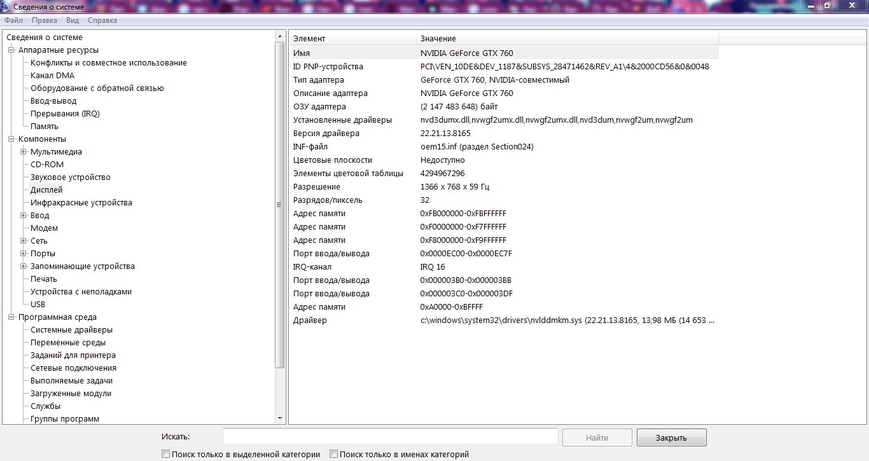Open the Прерывания (IRQ) category
869x461 pixels.
[x=66, y=114]
